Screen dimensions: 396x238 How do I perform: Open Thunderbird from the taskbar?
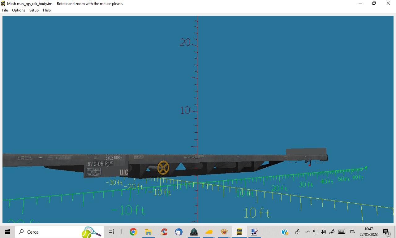(x=179, y=232)
